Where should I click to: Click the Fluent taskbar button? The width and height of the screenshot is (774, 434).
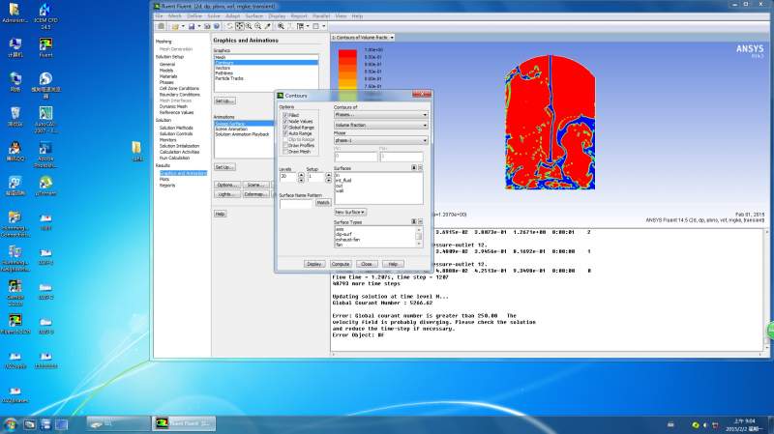(183, 423)
